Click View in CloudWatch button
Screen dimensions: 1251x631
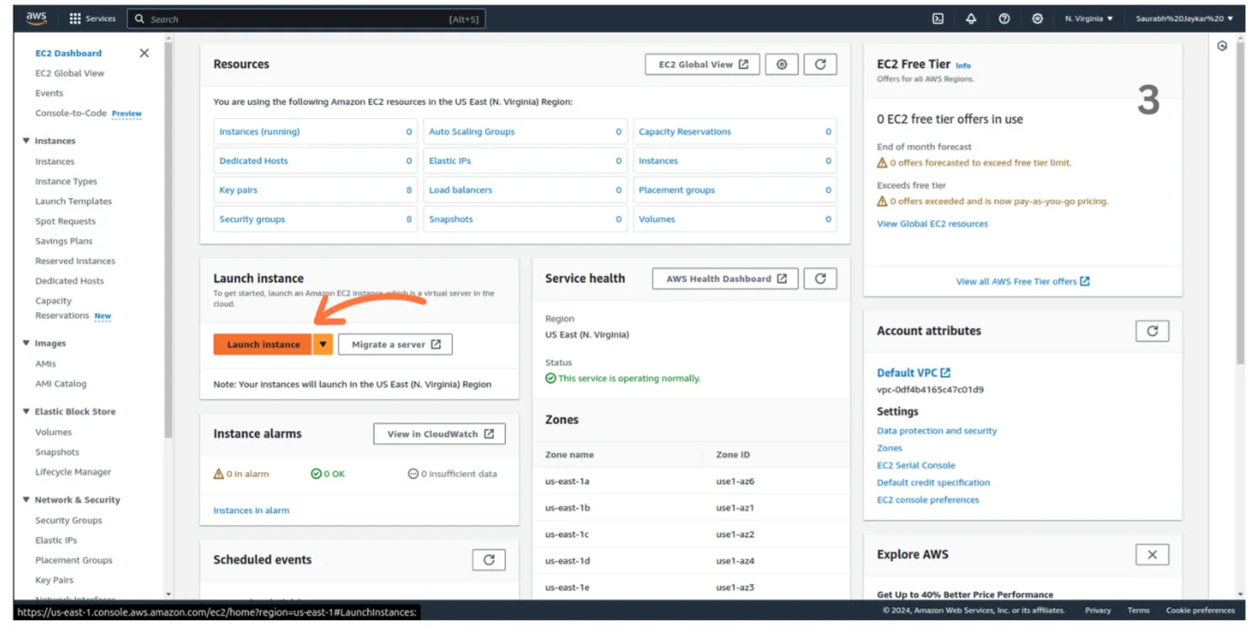[439, 433]
